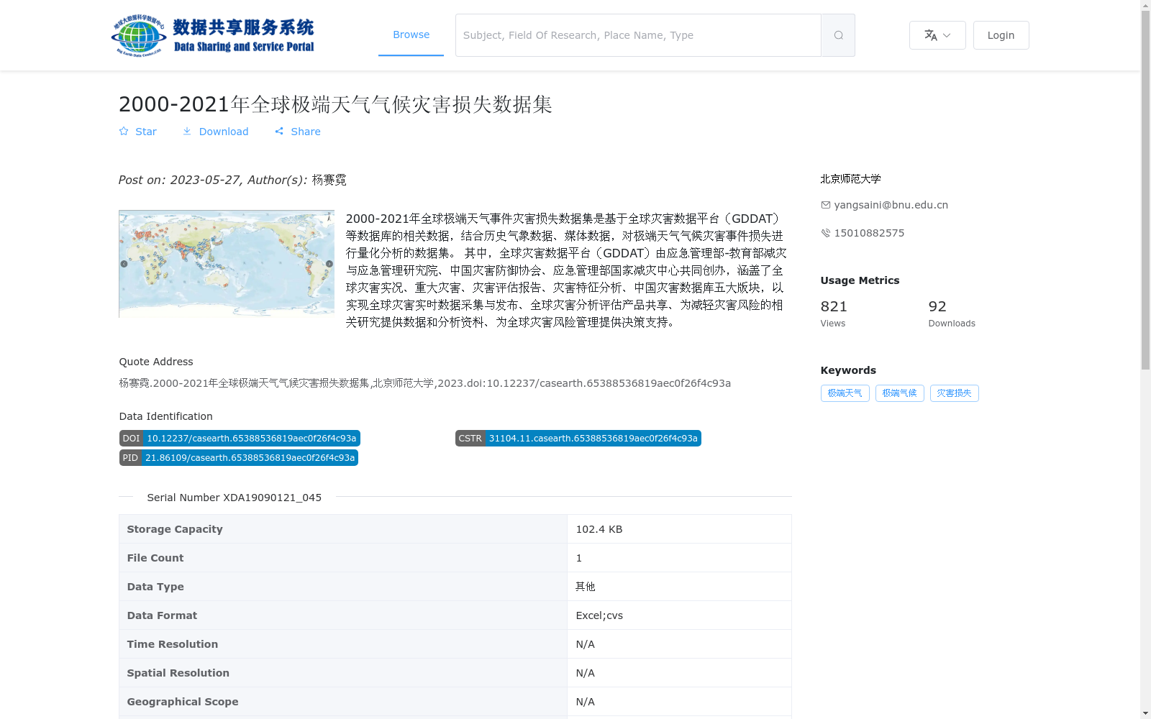Image resolution: width=1151 pixels, height=719 pixels.
Task: Click email yangsaini@bnu.edu.cn
Action: point(891,205)
